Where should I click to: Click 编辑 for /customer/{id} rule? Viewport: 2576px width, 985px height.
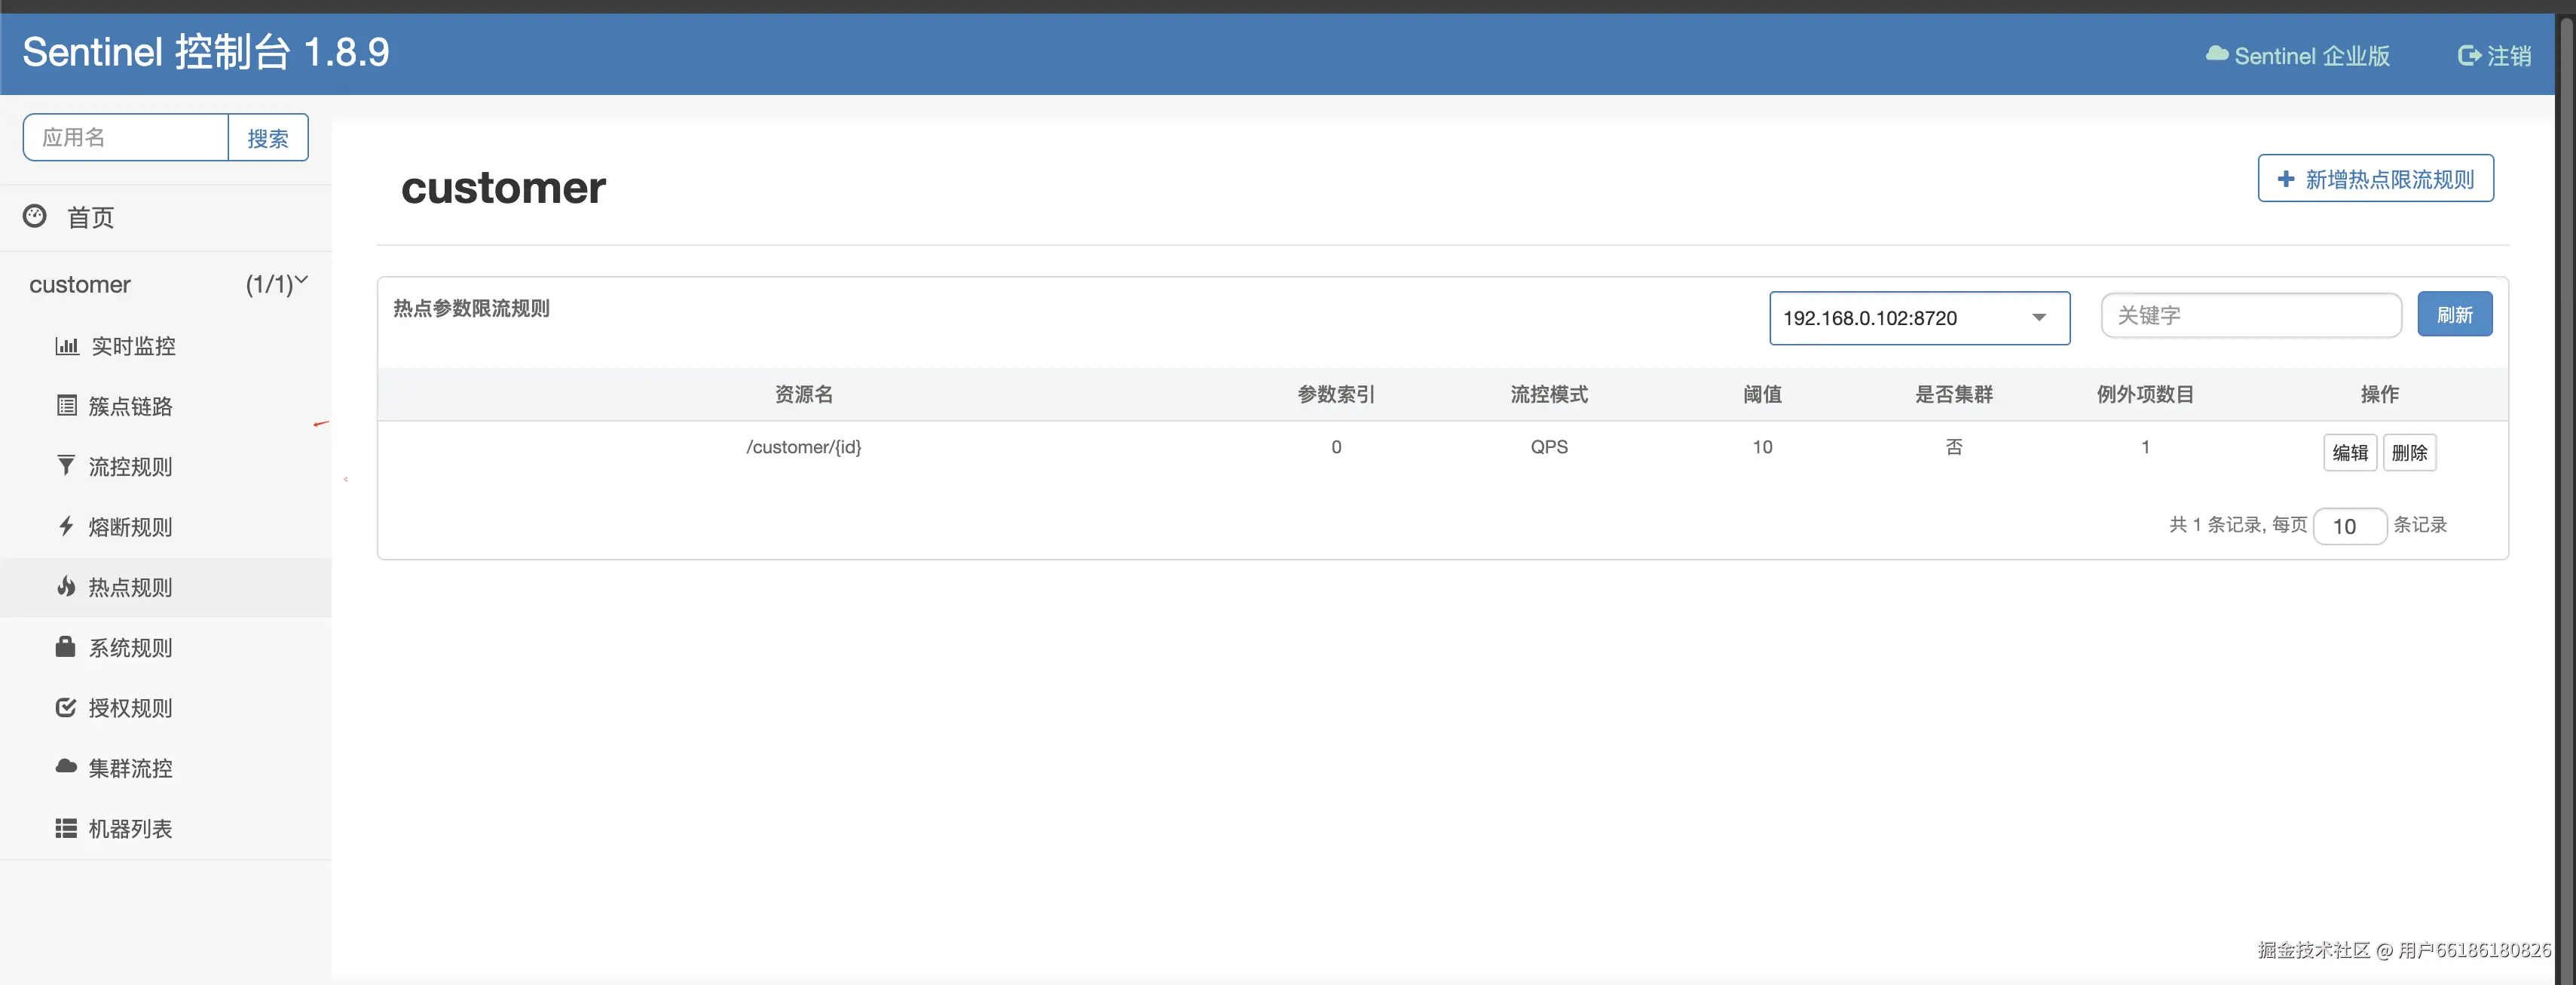tap(2349, 453)
